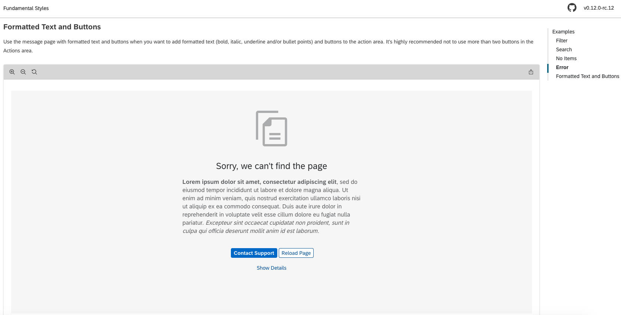Click the Reload Page button
Screen dimensions: 621x315
296,253
